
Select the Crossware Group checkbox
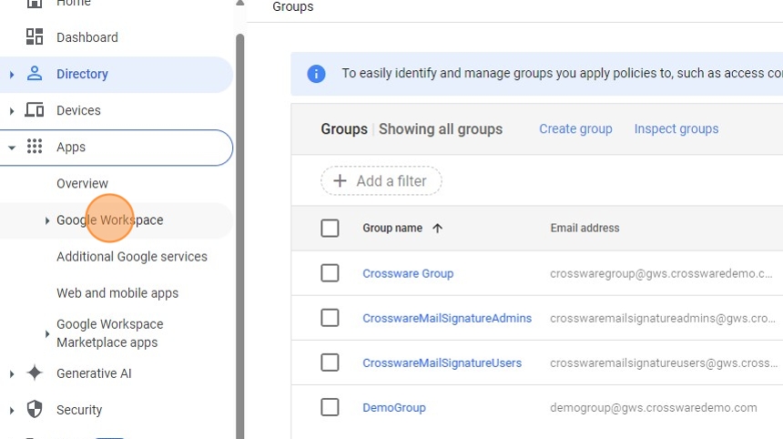(x=330, y=273)
